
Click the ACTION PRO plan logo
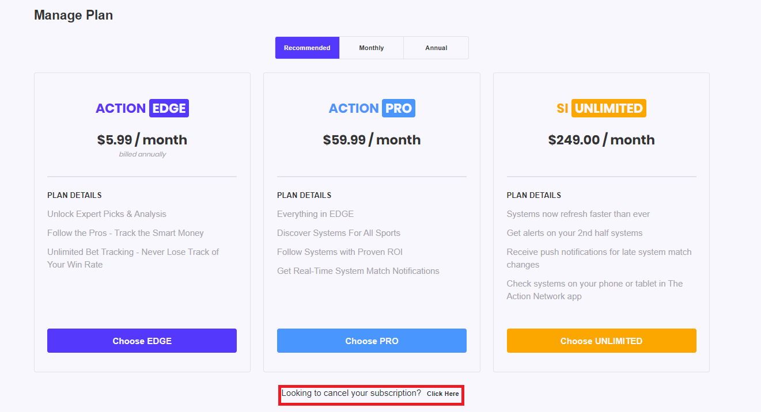(x=372, y=108)
